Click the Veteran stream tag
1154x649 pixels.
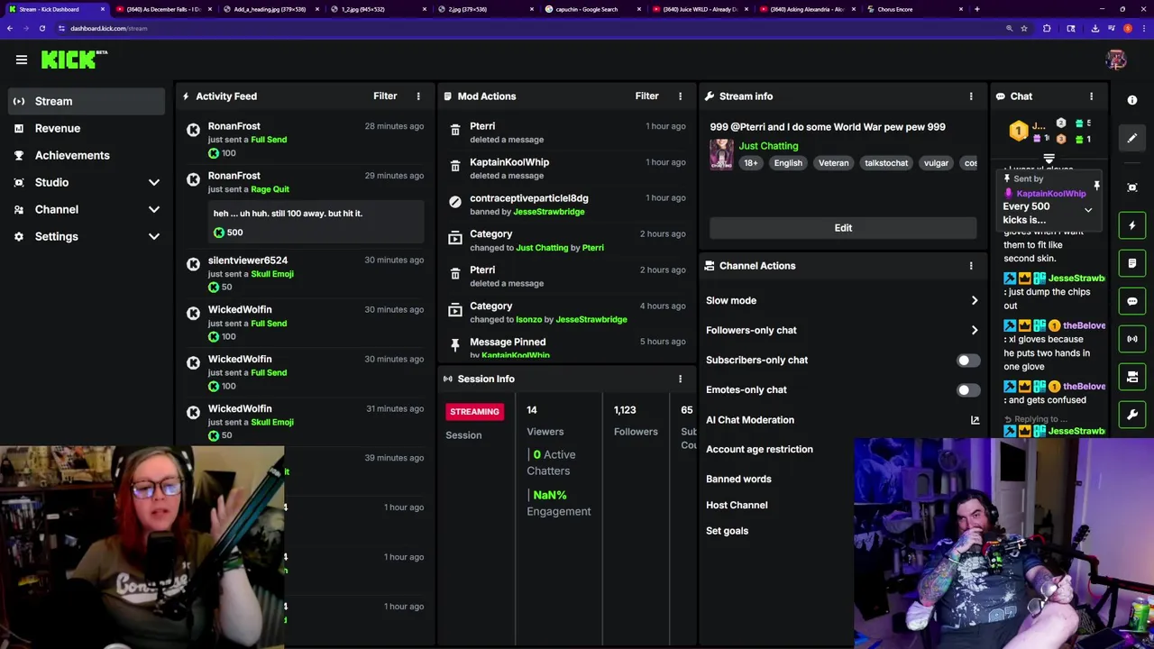(833, 163)
